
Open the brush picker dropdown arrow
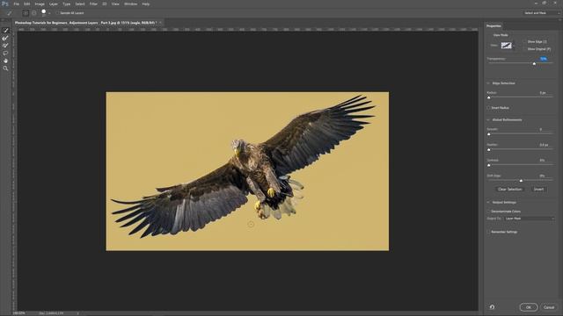49,13
